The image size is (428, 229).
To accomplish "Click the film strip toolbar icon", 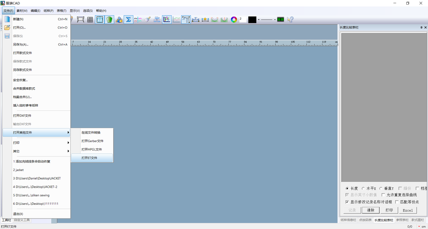I will click(x=280, y=19).
